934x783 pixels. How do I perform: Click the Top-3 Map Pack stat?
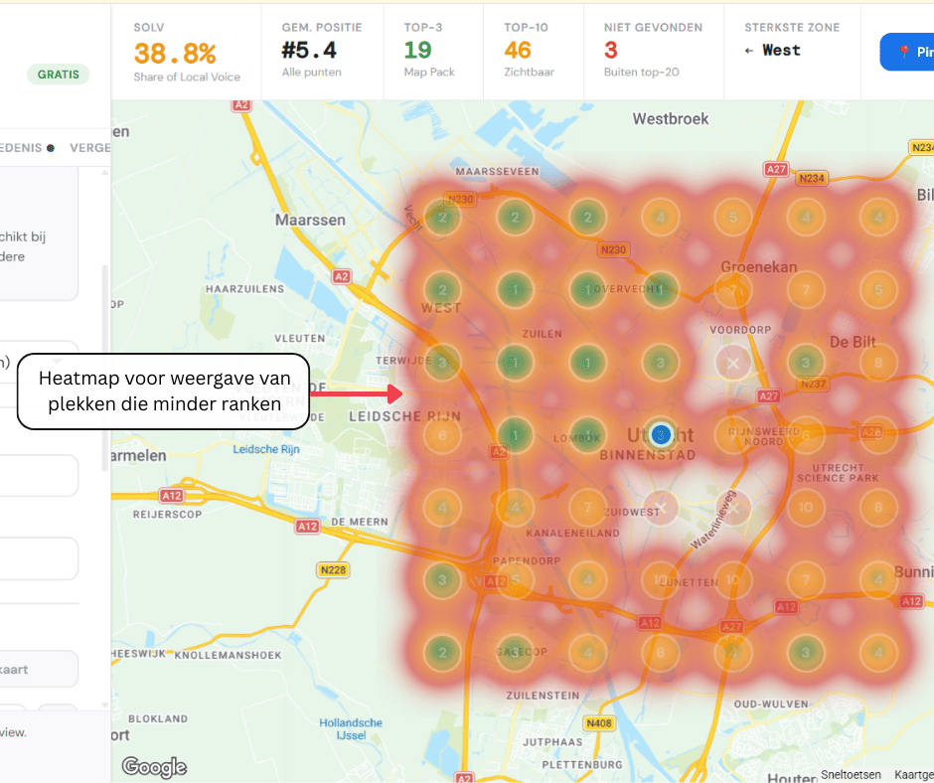429,52
